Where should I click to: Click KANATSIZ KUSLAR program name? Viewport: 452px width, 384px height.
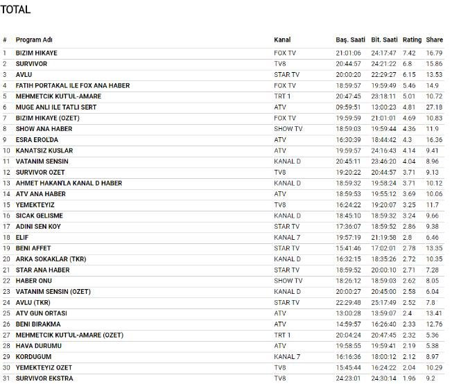pyautogui.click(x=44, y=151)
